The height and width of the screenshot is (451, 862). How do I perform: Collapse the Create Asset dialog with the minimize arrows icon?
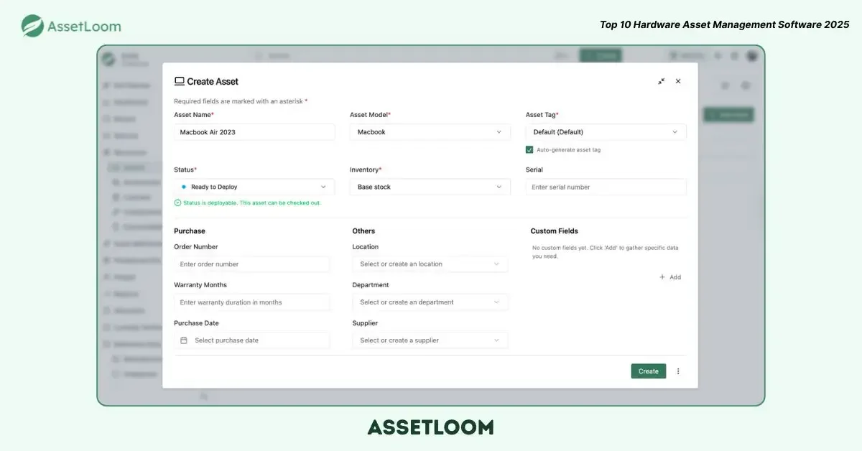(661, 82)
